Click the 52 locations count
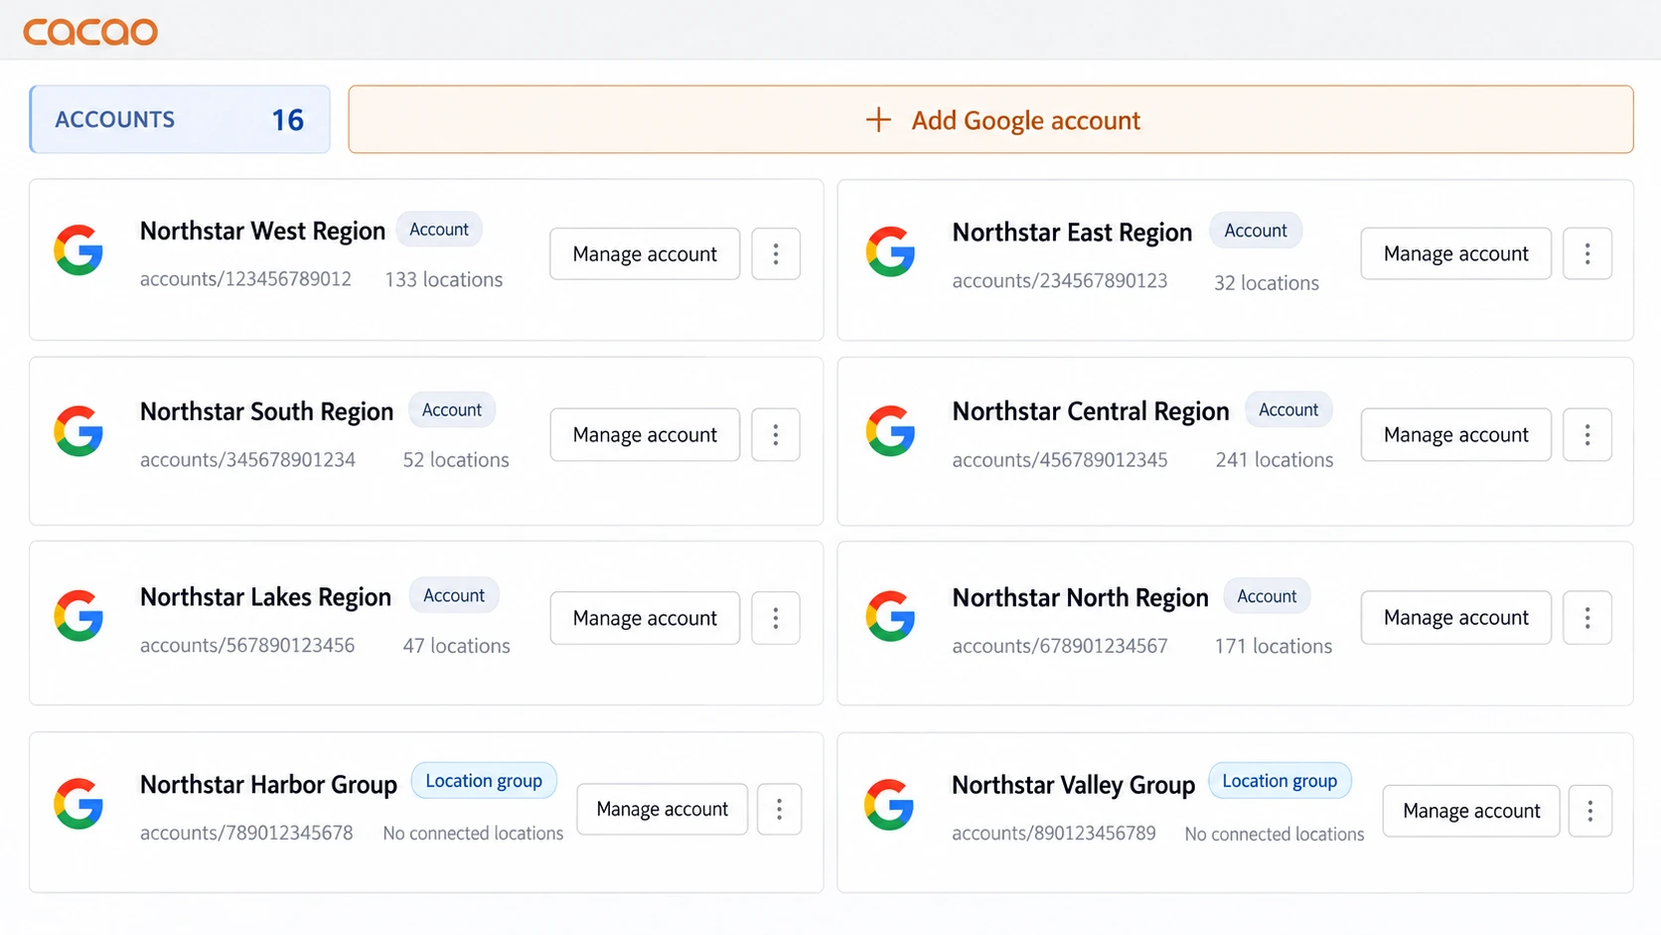 (456, 460)
